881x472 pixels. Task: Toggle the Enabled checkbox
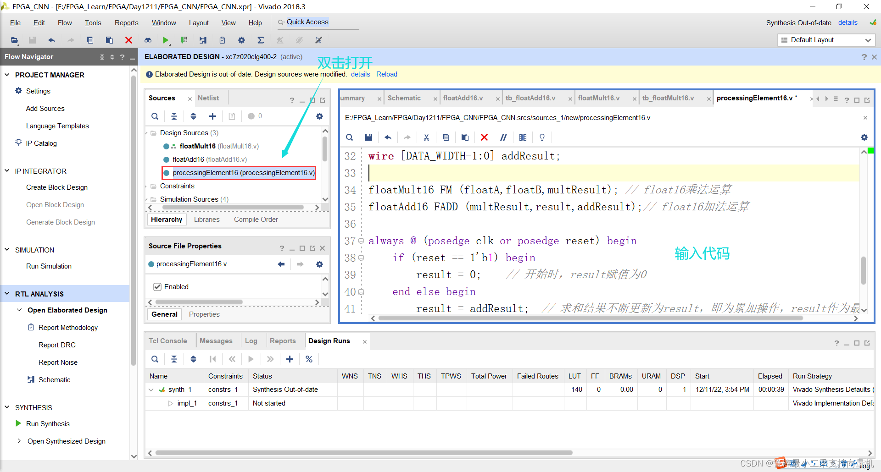coord(157,287)
